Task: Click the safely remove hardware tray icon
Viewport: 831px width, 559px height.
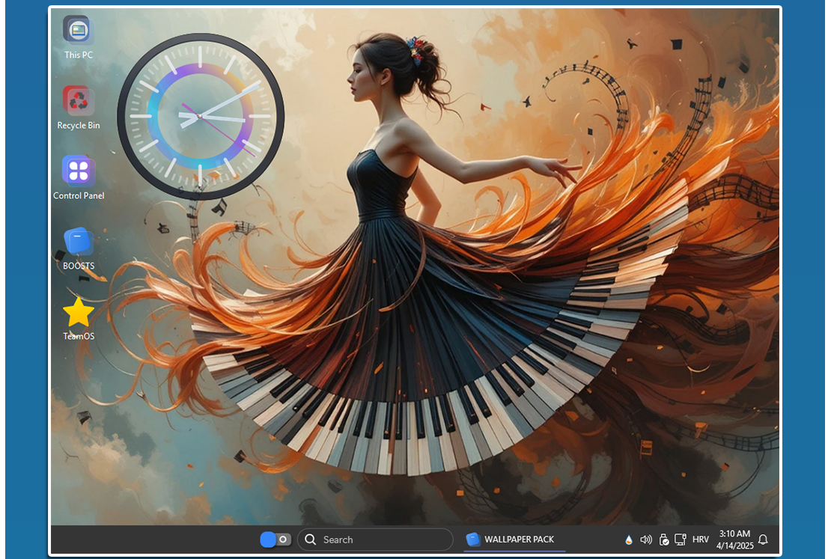Action: pos(663,540)
